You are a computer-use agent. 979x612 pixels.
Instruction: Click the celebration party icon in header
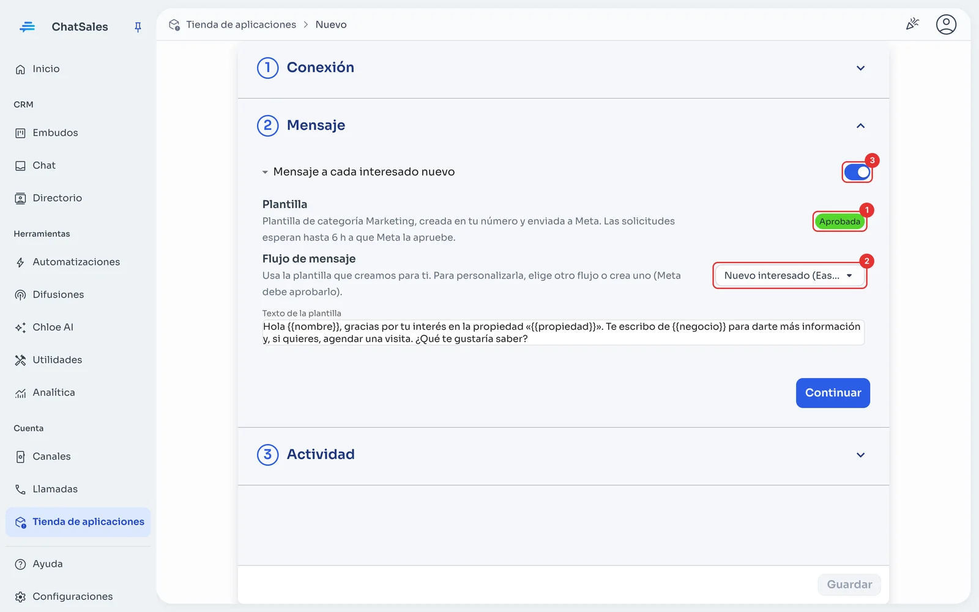[912, 24]
